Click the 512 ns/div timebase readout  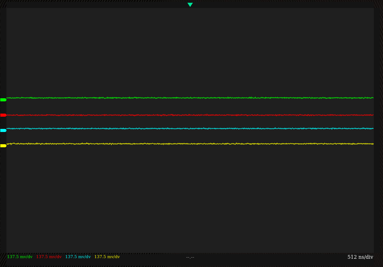point(360,257)
